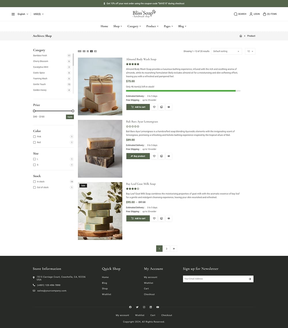This screenshot has width=288, height=328.
Task: Open the Category menu in the navbar
Action: [134, 26]
